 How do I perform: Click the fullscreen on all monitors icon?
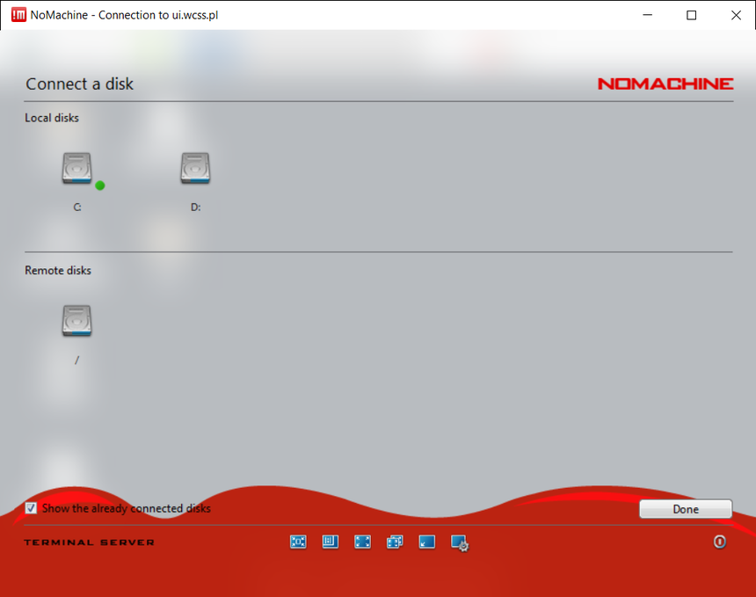tap(395, 542)
